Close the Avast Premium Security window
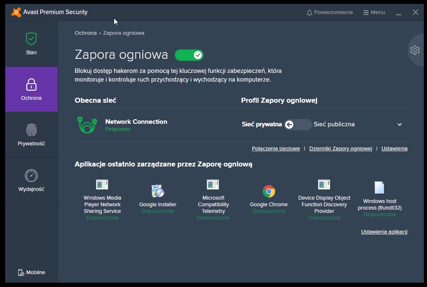 coord(415,12)
